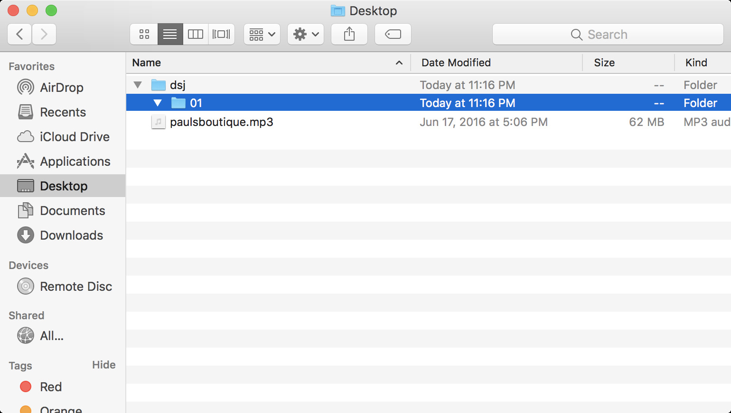Click the Edit Tags toolbar button
The width and height of the screenshot is (731, 413).
[x=393, y=34]
